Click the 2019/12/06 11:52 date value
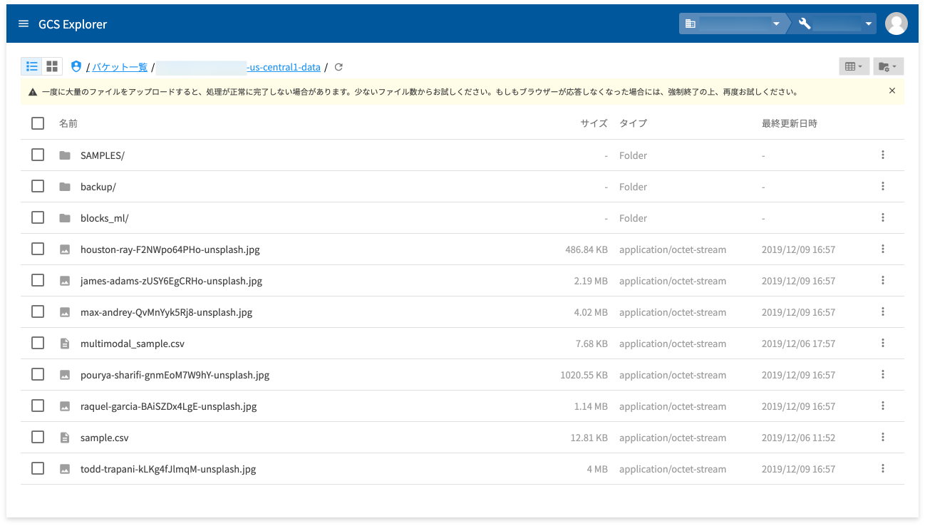Screen dimensions: 925x526 [x=798, y=438]
